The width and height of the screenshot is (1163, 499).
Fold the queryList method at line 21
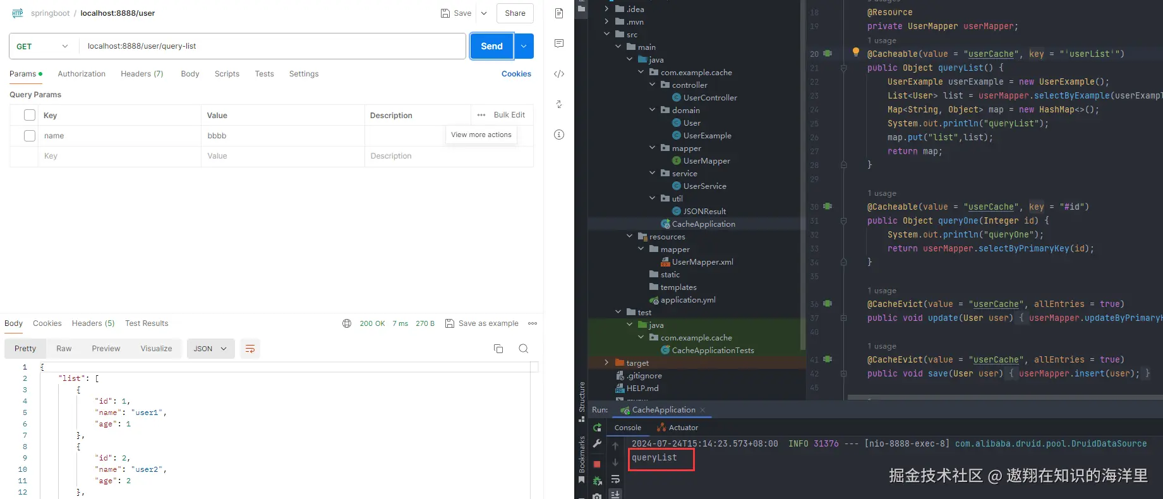pos(844,68)
